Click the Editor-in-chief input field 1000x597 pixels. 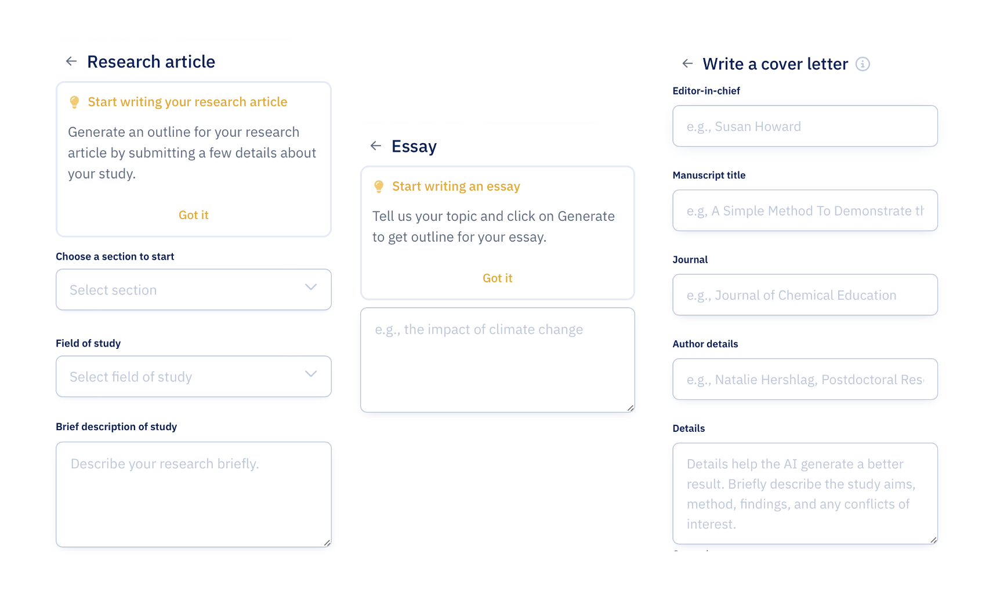(805, 126)
